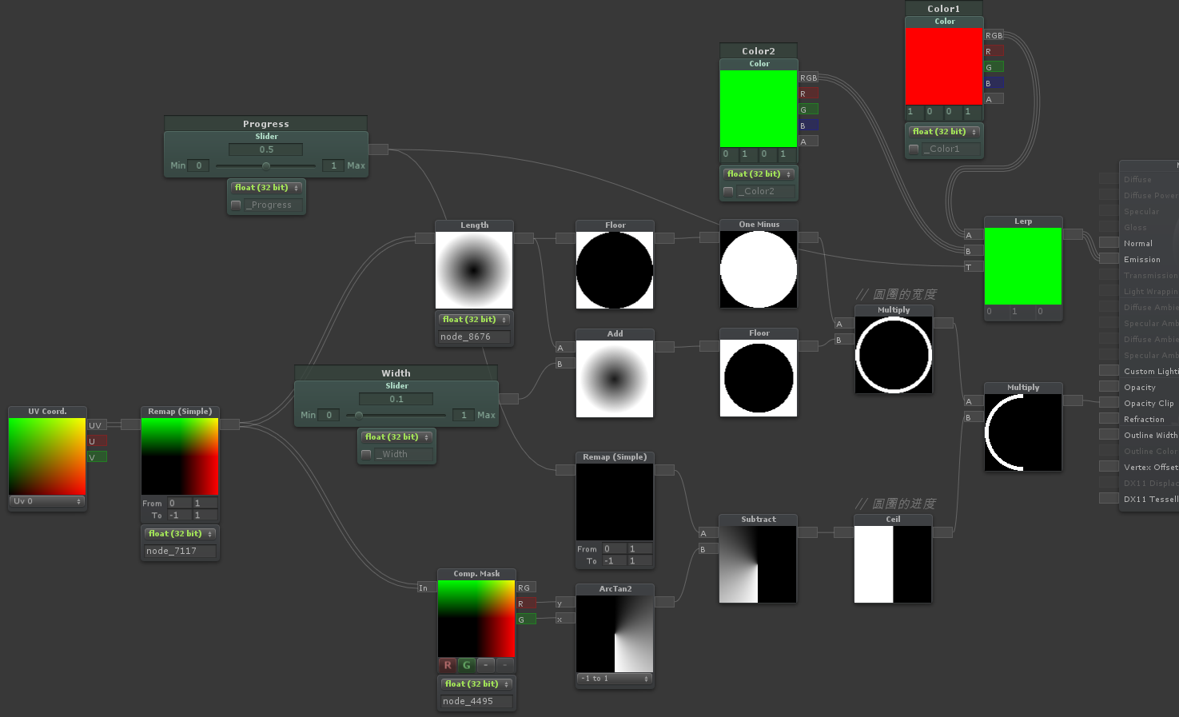Click the ArcTan2 y input connector

tap(564, 603)
